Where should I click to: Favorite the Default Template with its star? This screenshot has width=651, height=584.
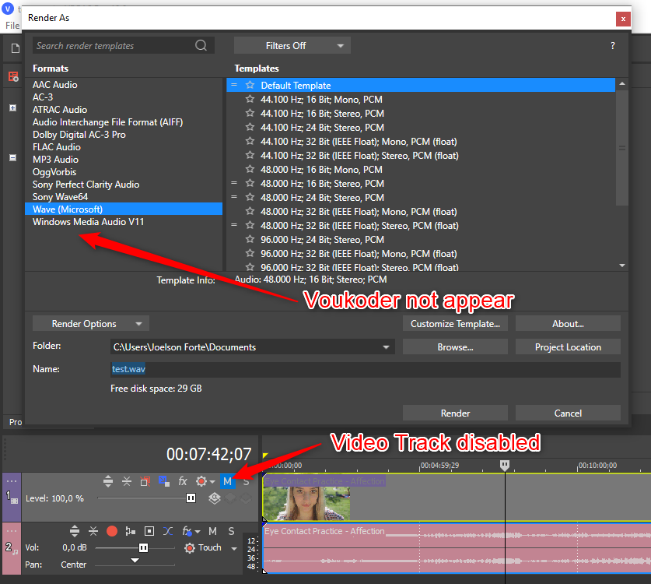(250, 85)
